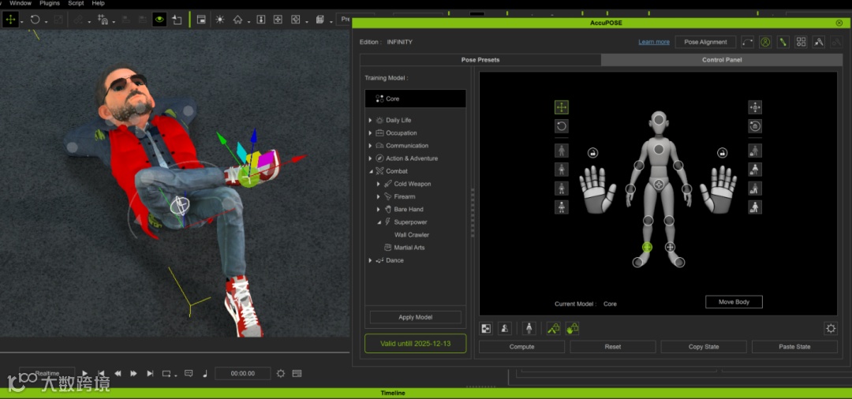852x399 pixels.
Task: Expand the Cold Weapon subcategory
Action: (379, 184)
